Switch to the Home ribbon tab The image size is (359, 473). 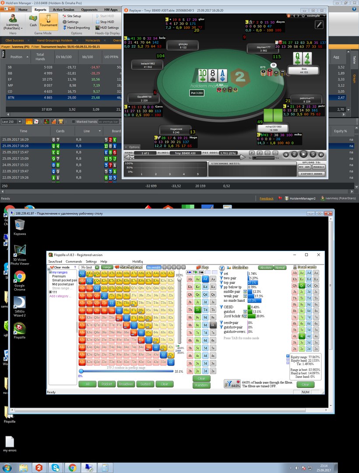23,10
